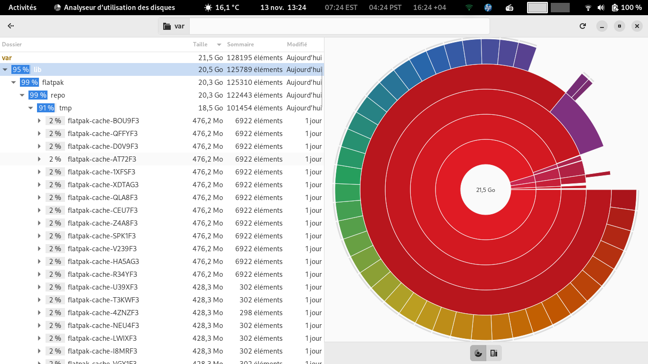This screenshot has height=364, width=648.
Task: Click the reload button to rescan the folder
Action: tap(583, 26)
